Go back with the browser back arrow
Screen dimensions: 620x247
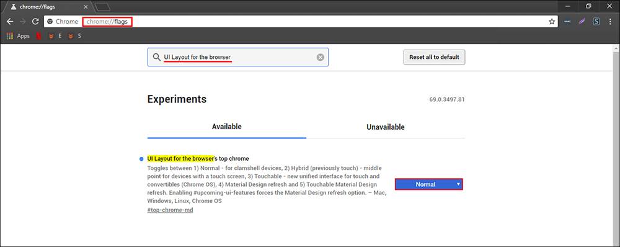[10, 22]
